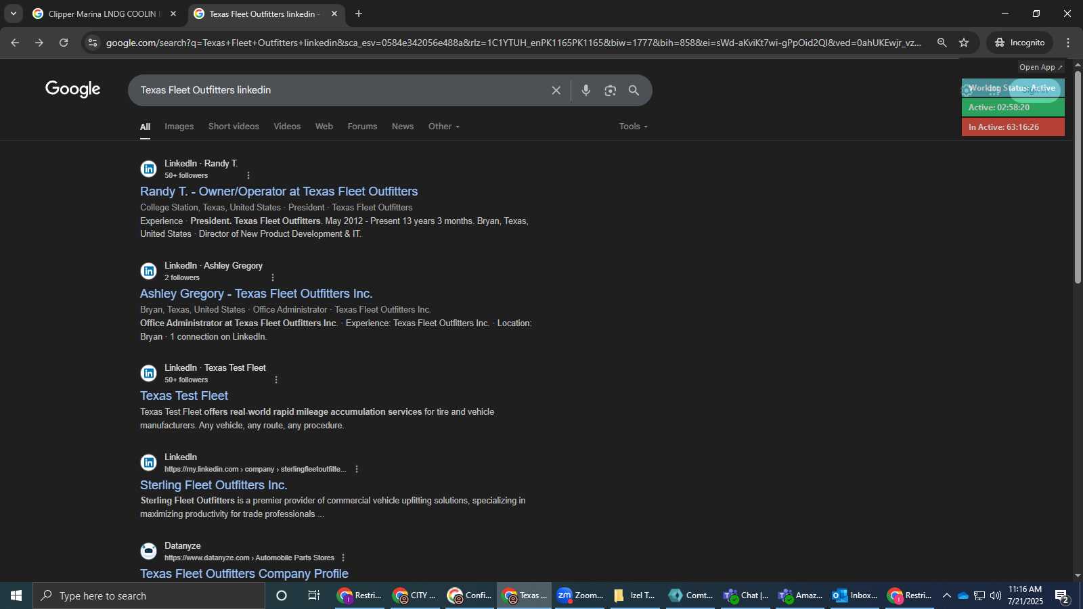Click the Windows taskbar search box
1083x609 pixels.
coord(149,595)
